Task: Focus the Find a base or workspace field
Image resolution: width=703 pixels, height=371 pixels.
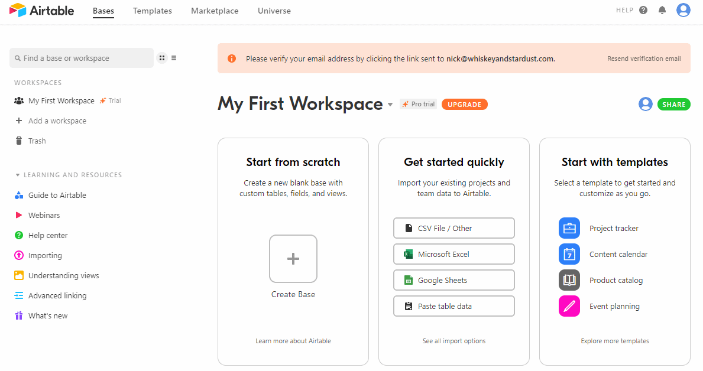Action: pyautogui.click(x=82, y=58)
